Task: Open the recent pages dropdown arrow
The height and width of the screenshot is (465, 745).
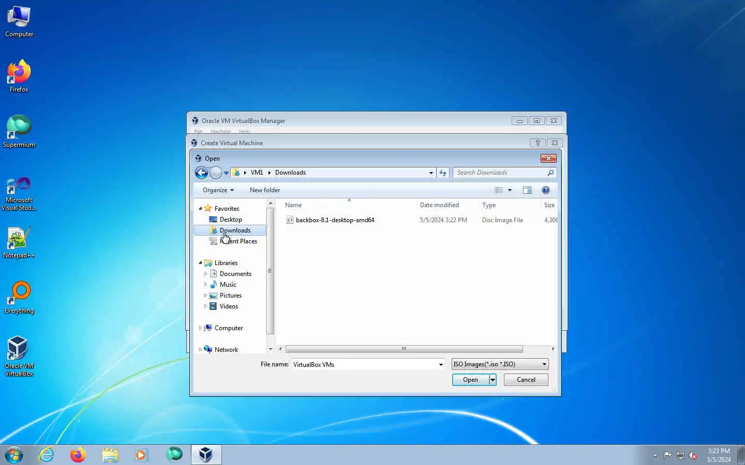Action: [x=226, y=173]
